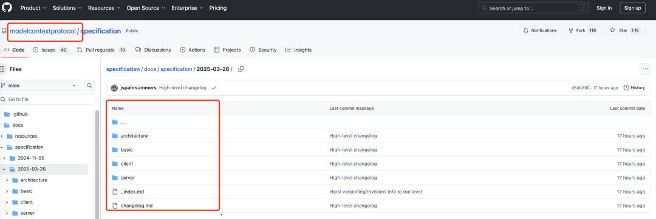The image size is (656, 219).
Task: Open the GitHub logo home page
Action: (7, 8)
